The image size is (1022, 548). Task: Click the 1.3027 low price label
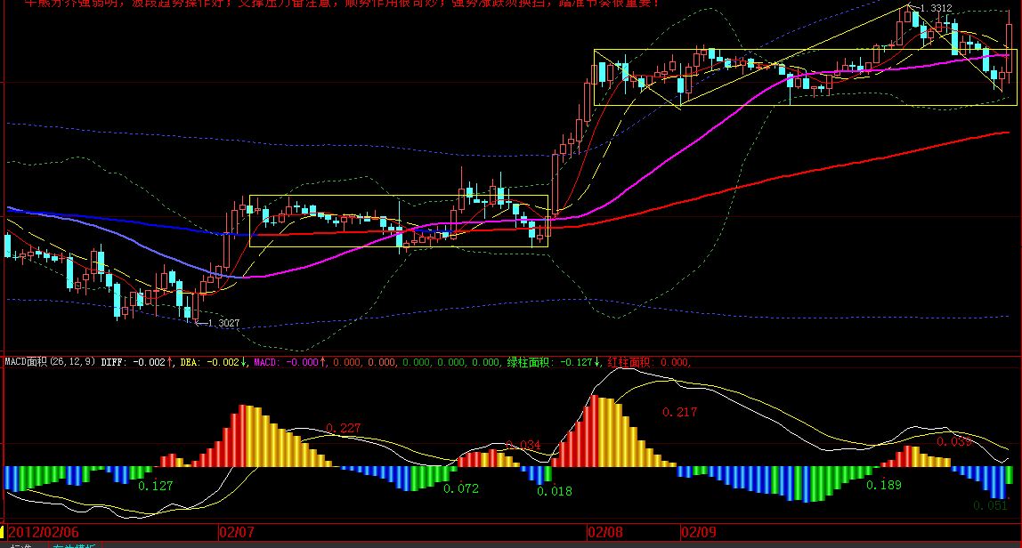coord(223,323)
